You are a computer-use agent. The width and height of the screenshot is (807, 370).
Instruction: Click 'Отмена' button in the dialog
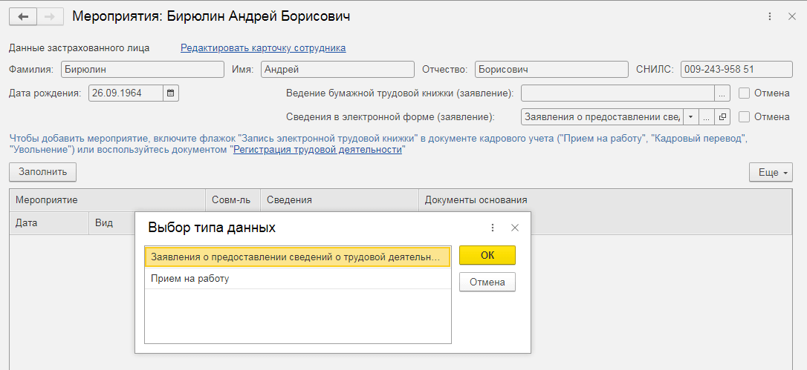coord(487,282)
